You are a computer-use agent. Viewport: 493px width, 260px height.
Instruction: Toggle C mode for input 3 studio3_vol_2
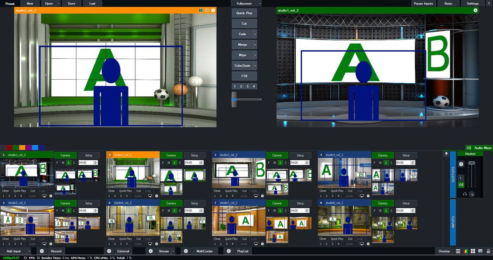[x=285, y=163]
